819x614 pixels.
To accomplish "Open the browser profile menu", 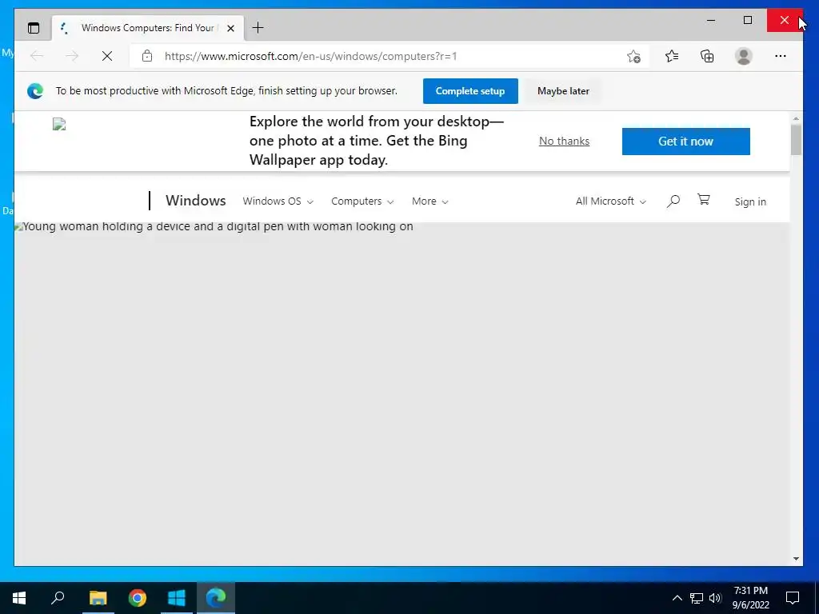I will 743,56.
